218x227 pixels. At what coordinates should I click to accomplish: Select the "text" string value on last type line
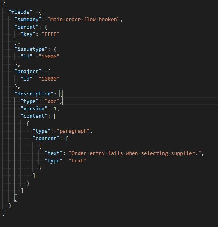77,161
